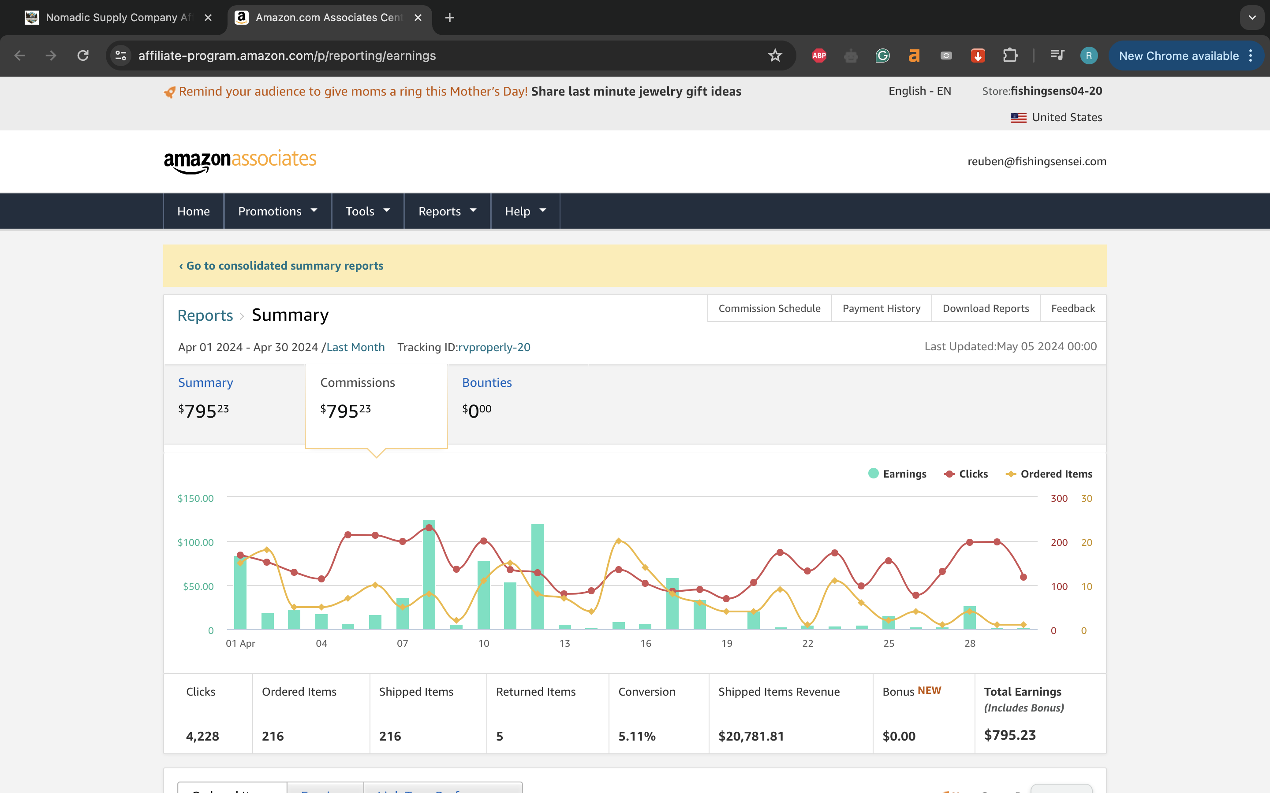Open the Amazon Assistant orange 'a' extension
The image size is (1270, 793).
tap(914, 56)
